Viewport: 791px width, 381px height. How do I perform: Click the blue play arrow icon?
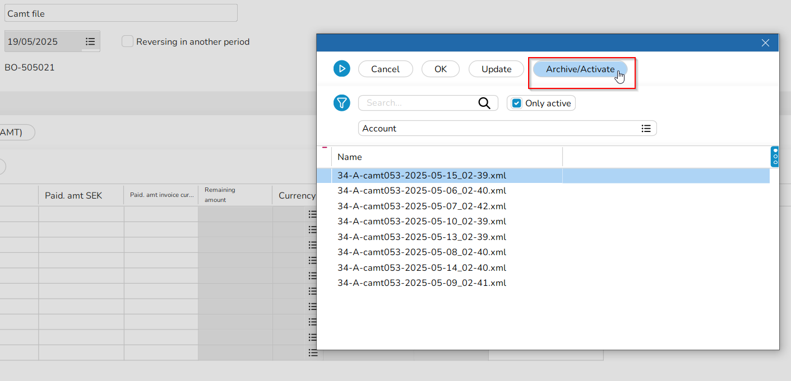coord(341,69)
